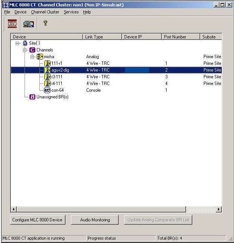Screen dimensions: 234x243
Task: Open the Services menu
Action: [71, 12]
